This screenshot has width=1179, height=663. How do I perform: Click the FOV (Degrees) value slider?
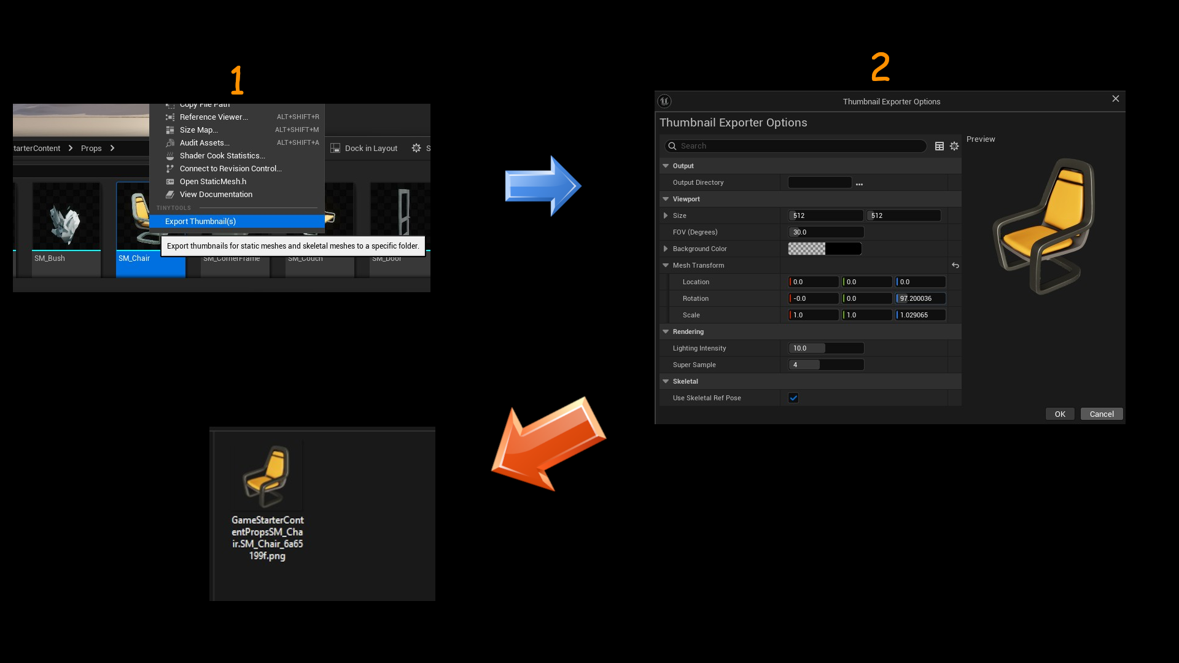pos(826,233)
